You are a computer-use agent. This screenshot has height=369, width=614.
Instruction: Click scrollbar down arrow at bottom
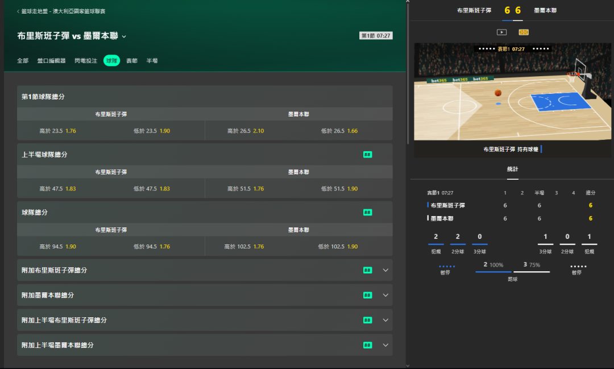click(x=408, y=366)
